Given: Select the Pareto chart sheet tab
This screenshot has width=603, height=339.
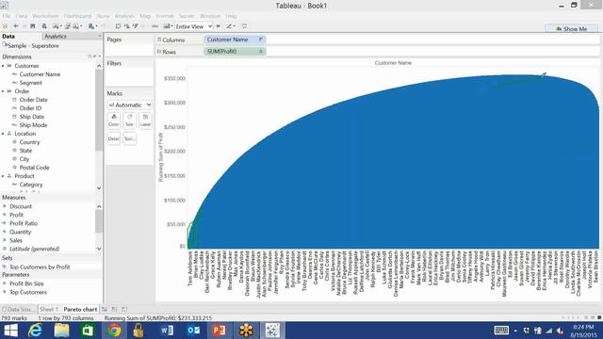Looking at the screenshot, I should [80, 309].
